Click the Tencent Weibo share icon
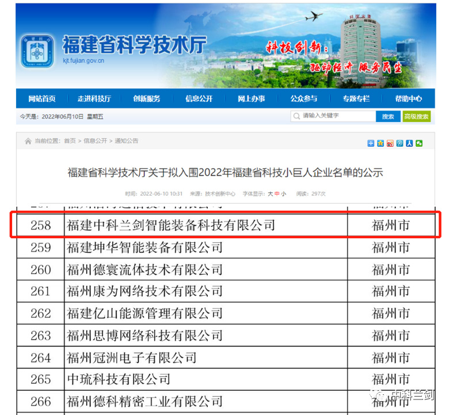 click(399, 143)
